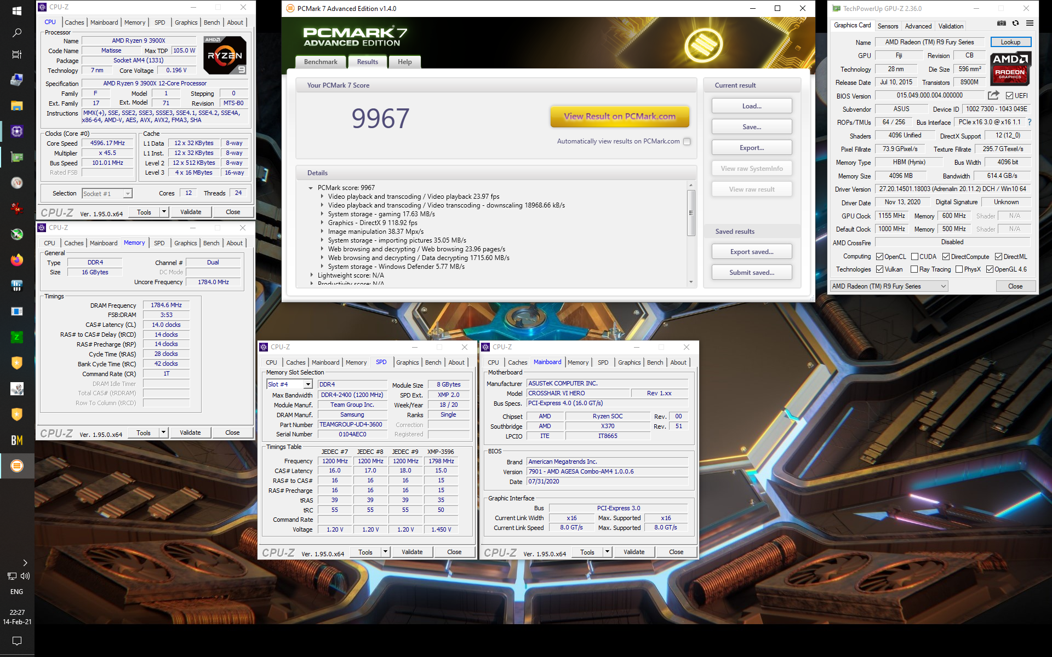Image resolution: width=1052 pixels, height=657 pixels.
Task: Take a GPU-Z screenshot with the camera icon
Action: (x=1002, y=23)
